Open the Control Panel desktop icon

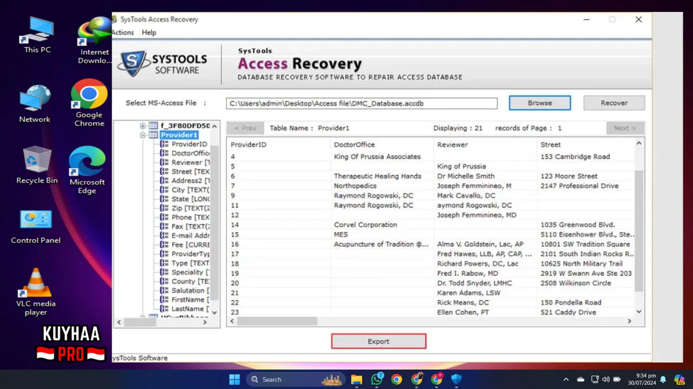pos(36,226)
